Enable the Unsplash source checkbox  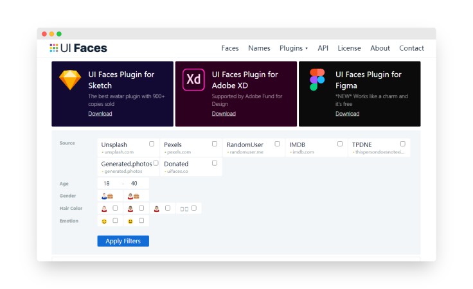pyautogui.click(x=152, y=144)
